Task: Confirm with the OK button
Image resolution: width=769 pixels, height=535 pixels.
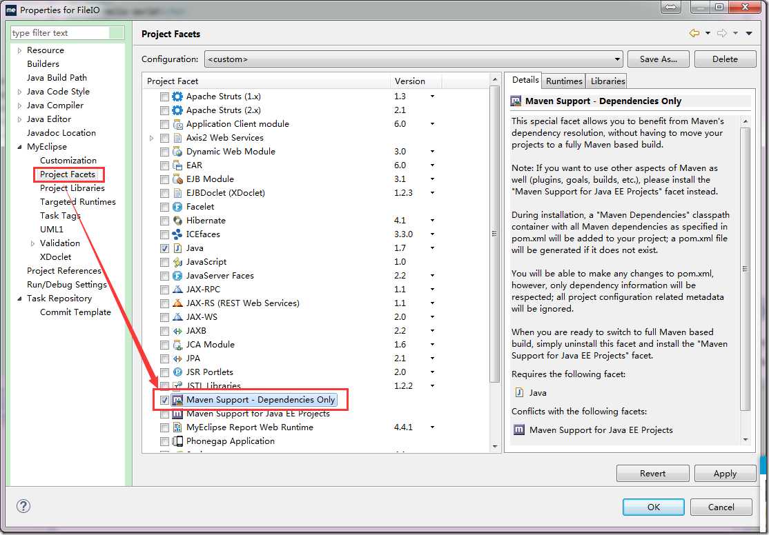Action: [x=653, y=507]
